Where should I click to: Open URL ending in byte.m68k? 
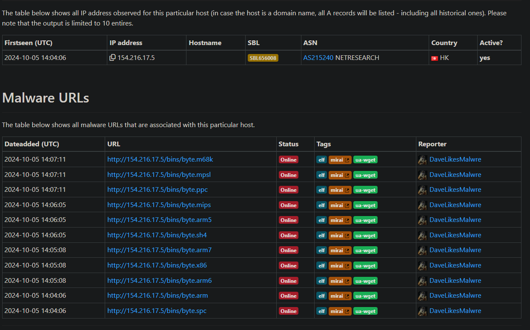tap(160, 159)
